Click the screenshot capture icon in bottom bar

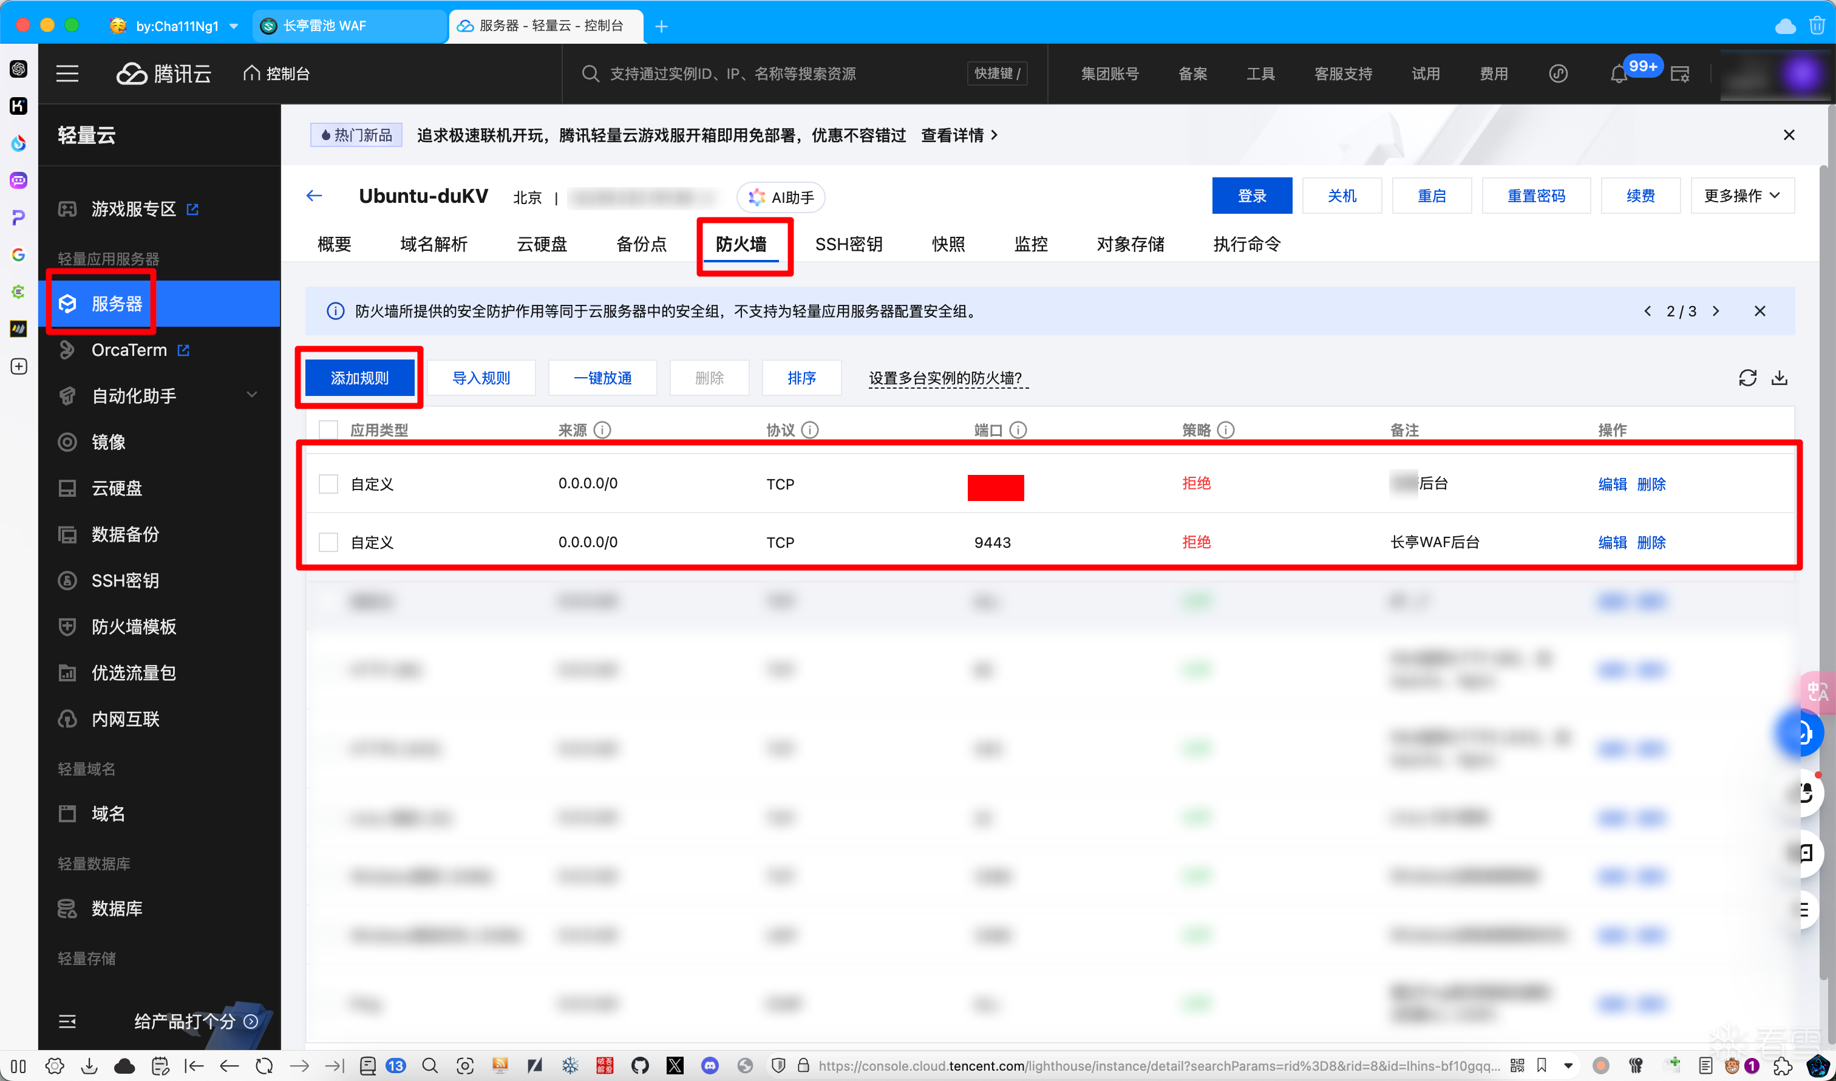click(465, 1065)
